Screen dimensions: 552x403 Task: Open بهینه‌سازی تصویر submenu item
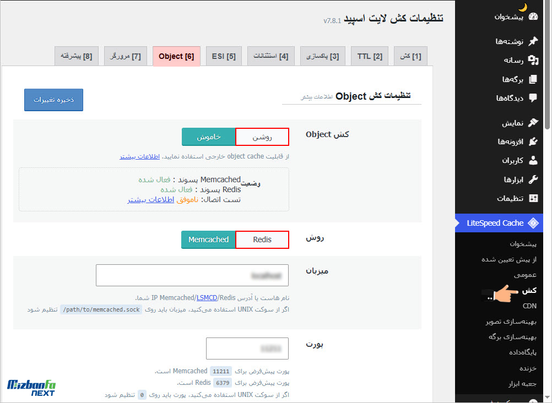[x=511, y=322]
